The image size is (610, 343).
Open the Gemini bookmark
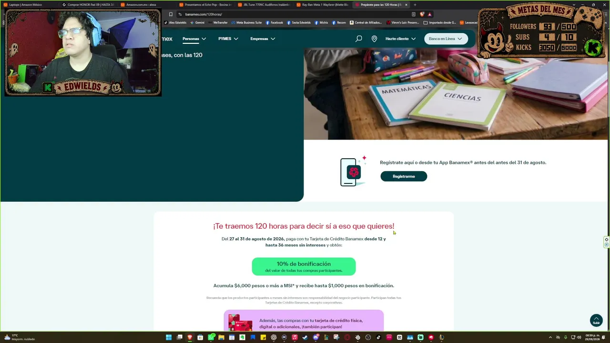[197, 22]
